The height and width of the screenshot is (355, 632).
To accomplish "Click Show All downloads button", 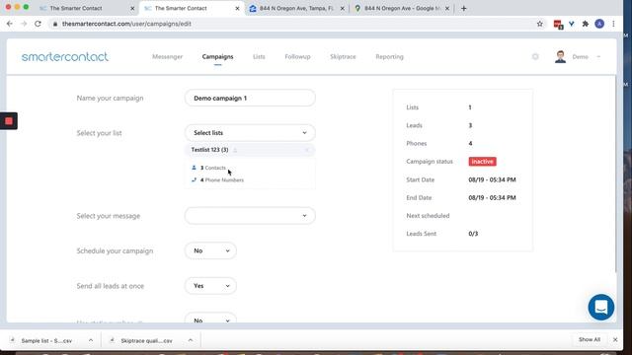I will click(590, 339).
